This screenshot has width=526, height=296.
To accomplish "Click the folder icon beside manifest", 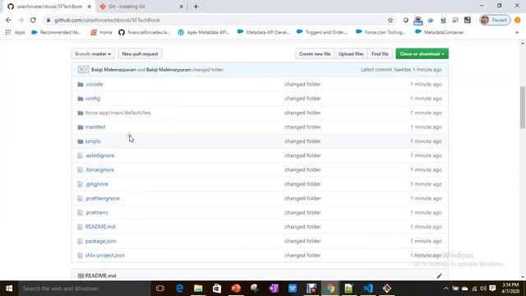I will [x=81, y=127].
